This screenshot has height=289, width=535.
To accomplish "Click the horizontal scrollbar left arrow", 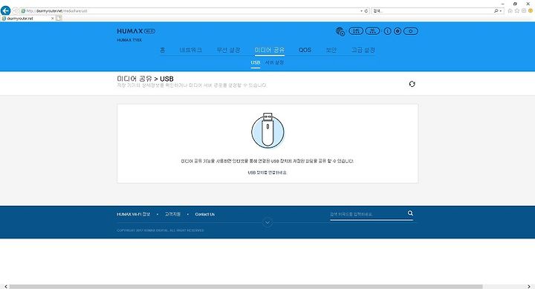I will tap(5, 287).
